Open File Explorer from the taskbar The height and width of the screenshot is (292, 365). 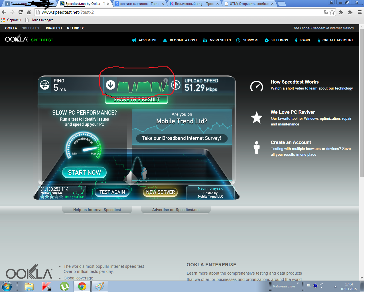pos(29,286)
